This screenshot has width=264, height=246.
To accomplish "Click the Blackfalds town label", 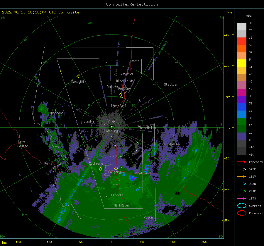I will [x=125, y=81].
